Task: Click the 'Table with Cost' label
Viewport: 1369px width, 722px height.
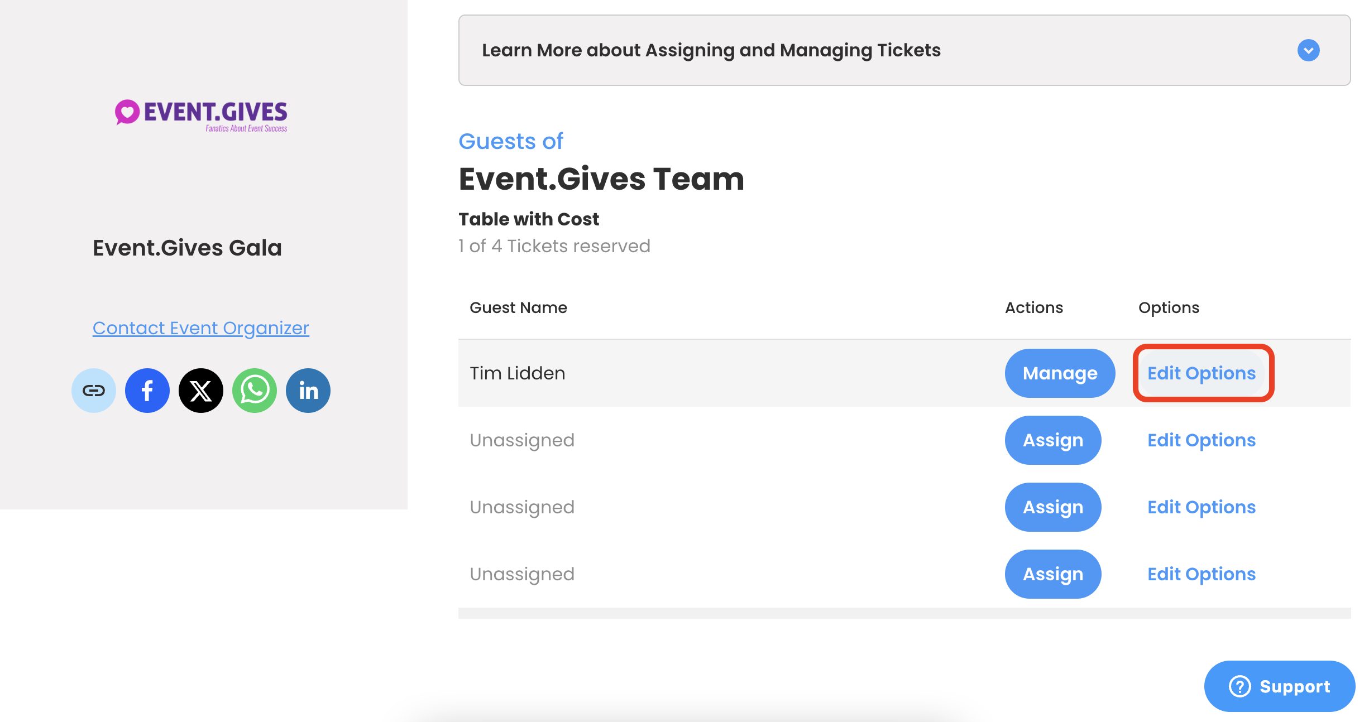Action: coord(529,219)
